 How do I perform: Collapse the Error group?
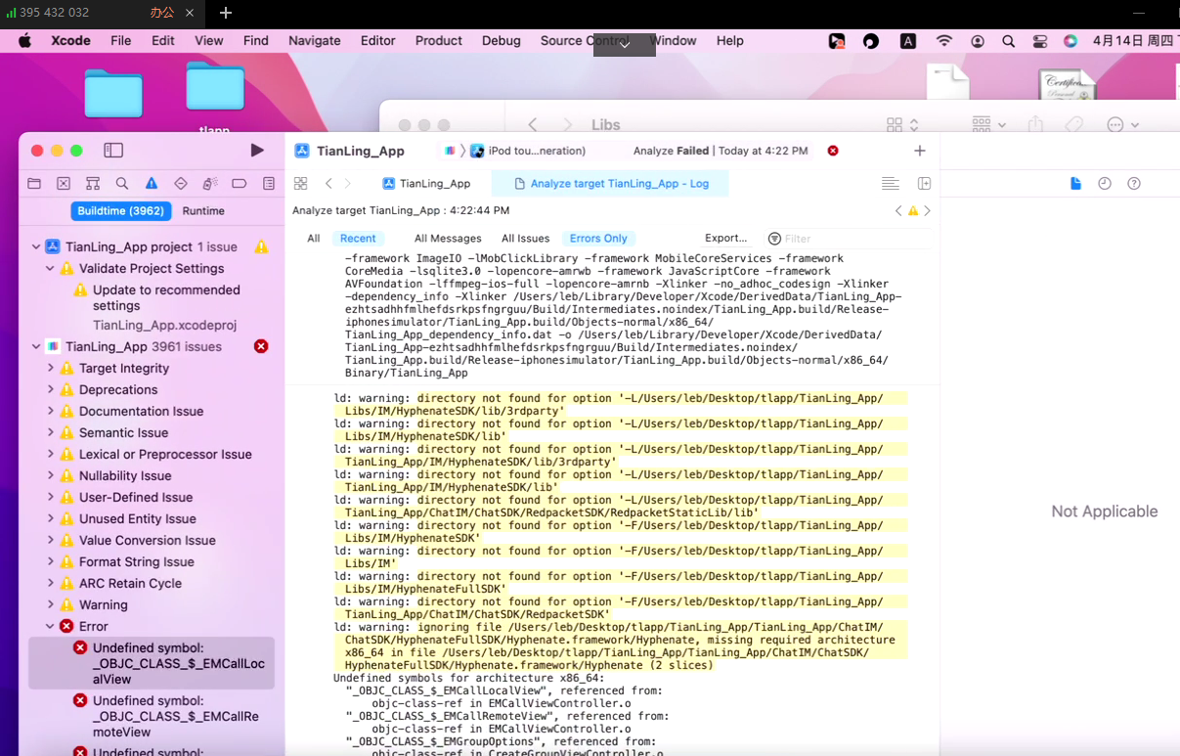[x=50, y=627]
